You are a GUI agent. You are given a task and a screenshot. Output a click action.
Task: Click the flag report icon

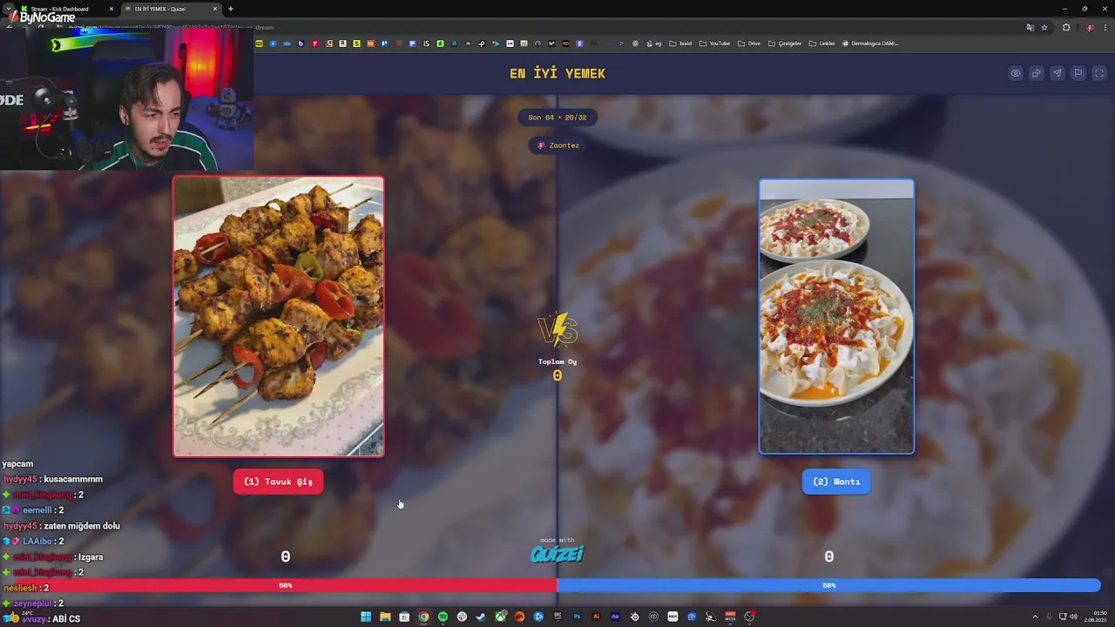[1078, 73]
